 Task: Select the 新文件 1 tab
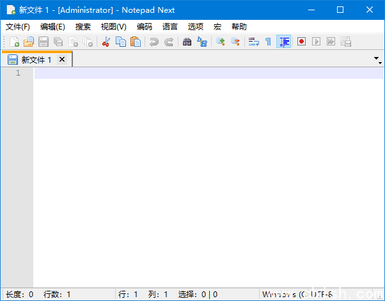point(36,60)
